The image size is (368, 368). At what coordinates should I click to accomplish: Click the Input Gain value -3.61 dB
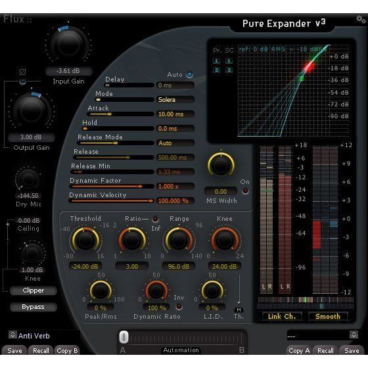(x=68, y=71)
